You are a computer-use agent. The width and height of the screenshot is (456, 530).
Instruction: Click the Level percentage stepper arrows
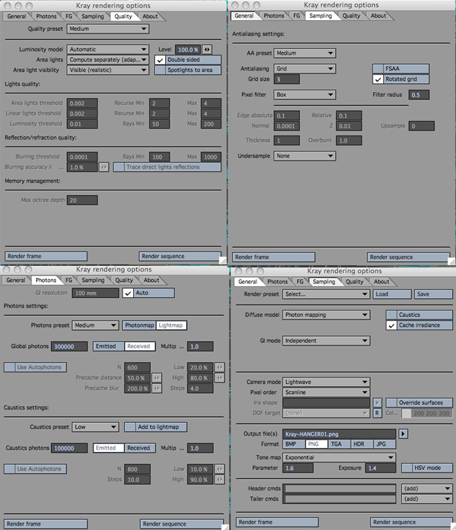coord(207,49)
